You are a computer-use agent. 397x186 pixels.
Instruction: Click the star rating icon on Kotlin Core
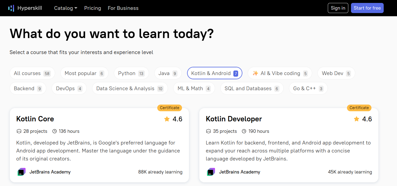pyautogui.click(x=167, y=119)
